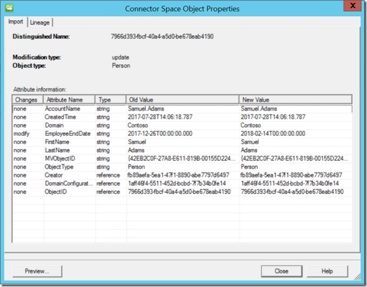Click the New Value column header
This screenshot has height=287, width=367.
(x=295, y=99)
